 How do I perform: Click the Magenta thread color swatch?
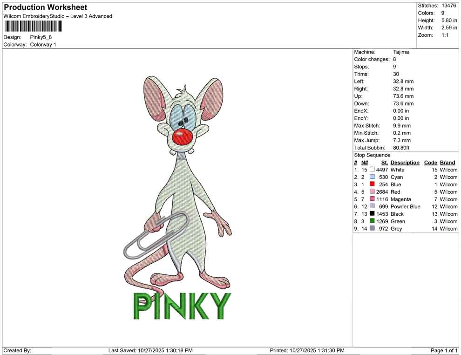click(372, 199)
